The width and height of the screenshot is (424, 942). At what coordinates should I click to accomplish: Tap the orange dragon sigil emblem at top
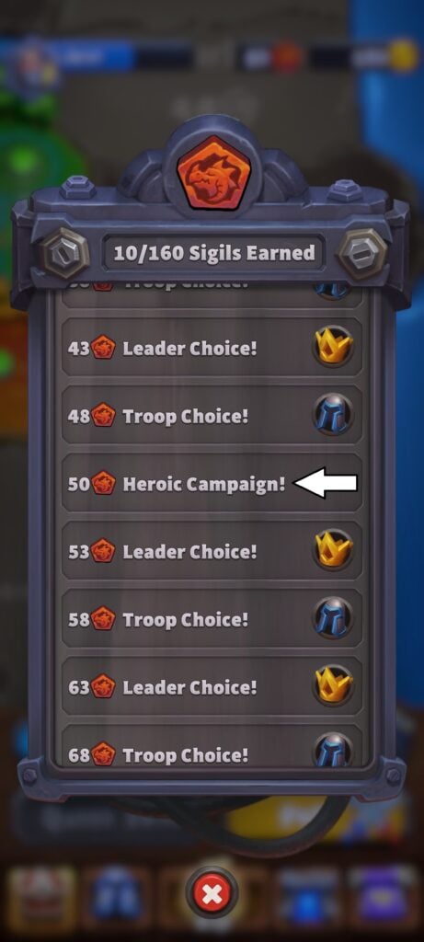[213, 172]
